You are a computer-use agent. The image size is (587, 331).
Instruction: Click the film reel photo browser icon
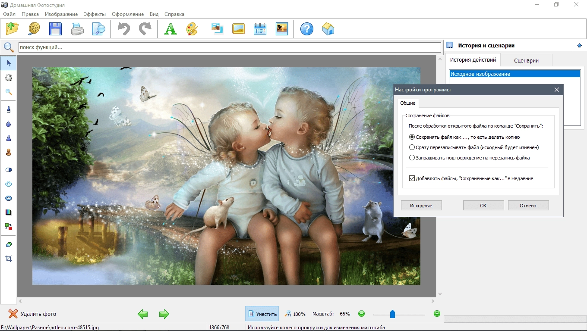coord(34,29)
